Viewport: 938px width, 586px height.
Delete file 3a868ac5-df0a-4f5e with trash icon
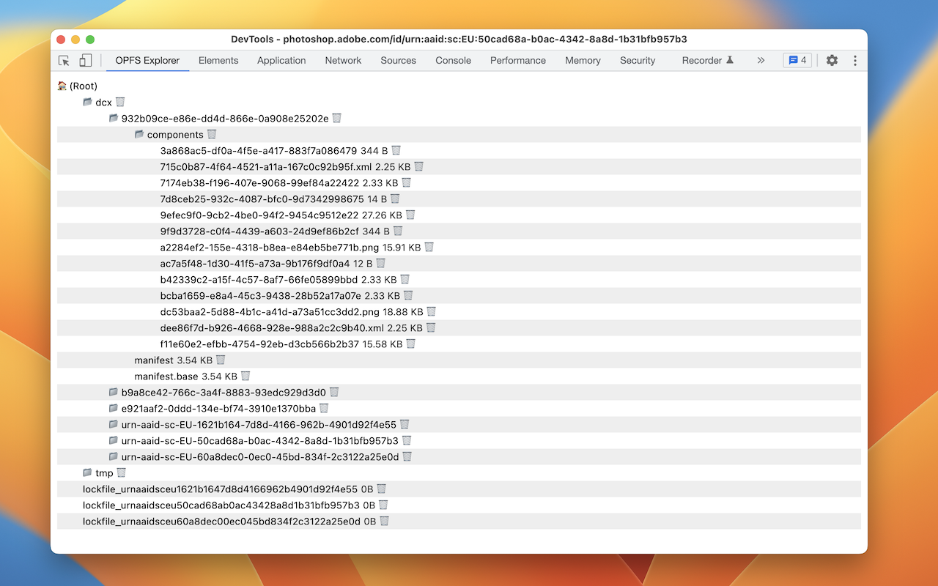click(x=396, y=150)
